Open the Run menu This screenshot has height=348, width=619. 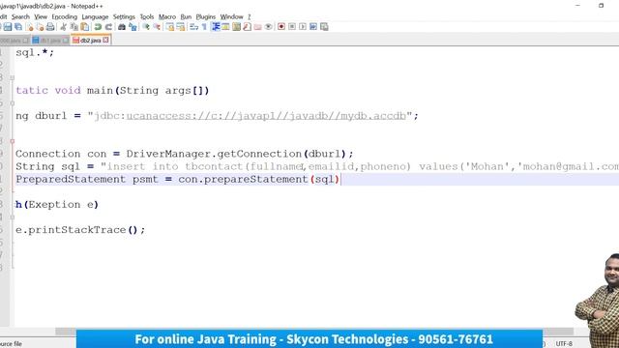point(186,17)
